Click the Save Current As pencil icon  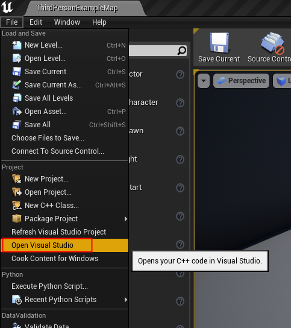coord(17,85)
